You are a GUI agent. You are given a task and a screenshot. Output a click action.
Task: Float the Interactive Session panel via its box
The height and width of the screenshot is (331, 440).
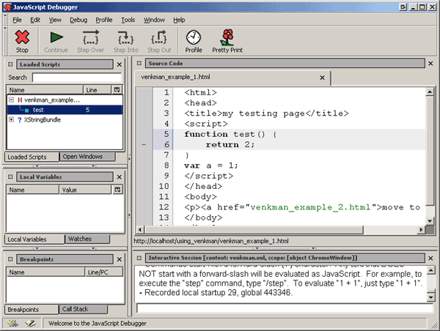[139, 258]
